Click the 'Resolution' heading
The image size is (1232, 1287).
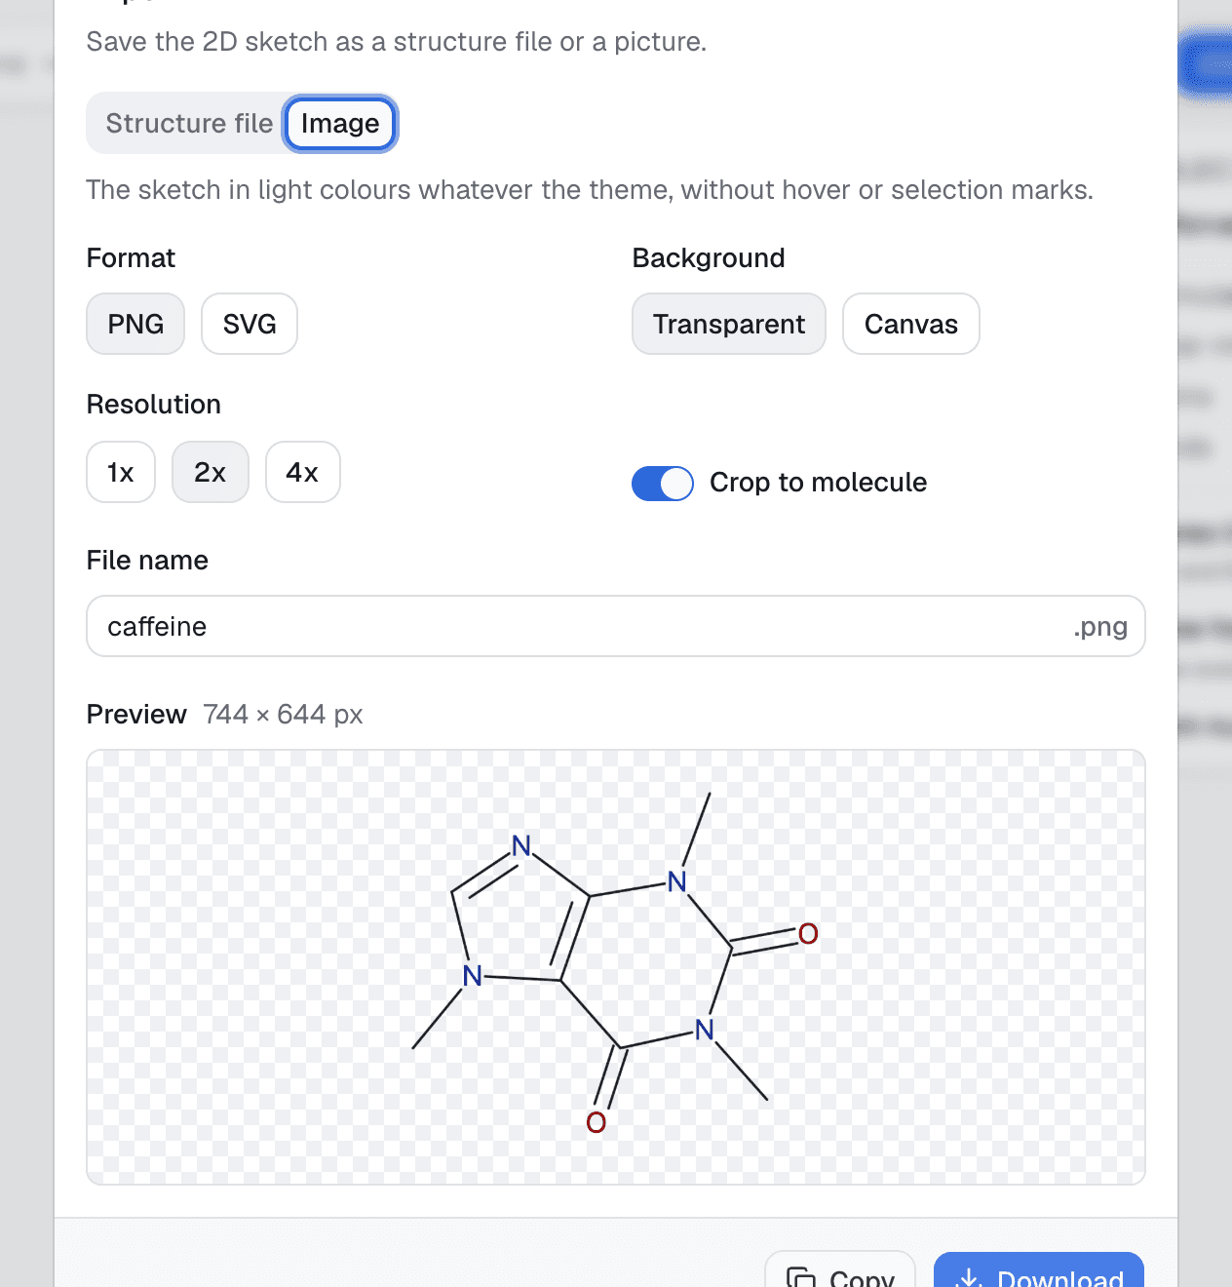click(154, 405)
